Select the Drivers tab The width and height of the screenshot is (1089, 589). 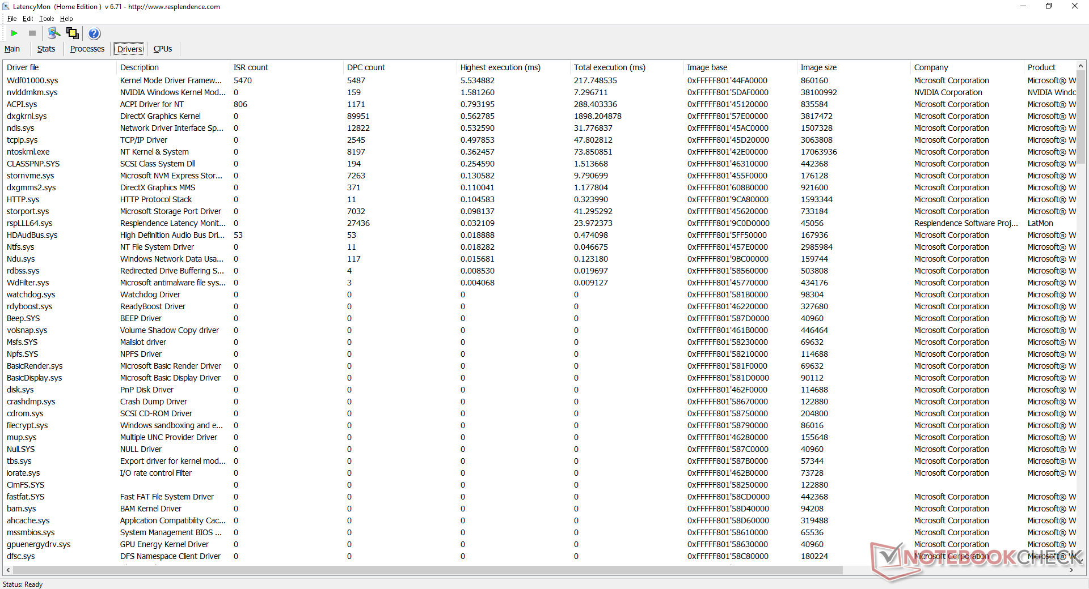click(129, 49)
